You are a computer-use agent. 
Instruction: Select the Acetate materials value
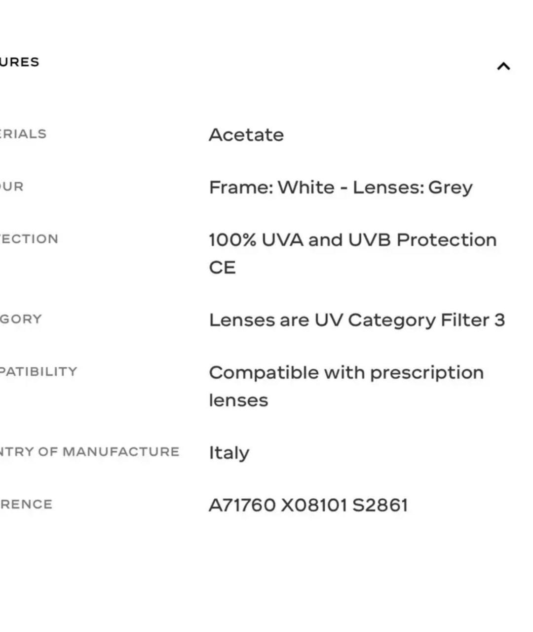point(246,135)
